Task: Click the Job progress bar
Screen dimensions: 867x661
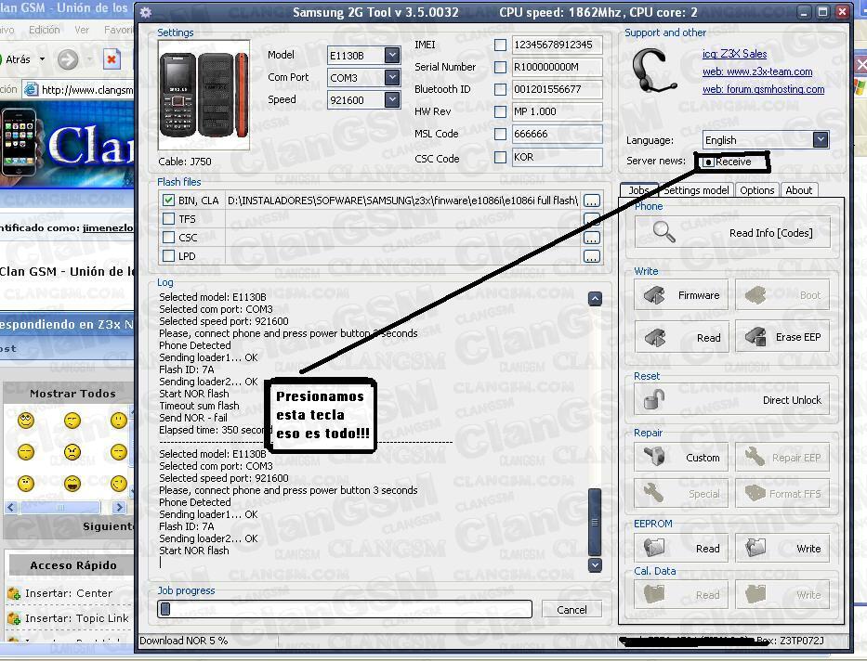Action: [x=345, y=609]
